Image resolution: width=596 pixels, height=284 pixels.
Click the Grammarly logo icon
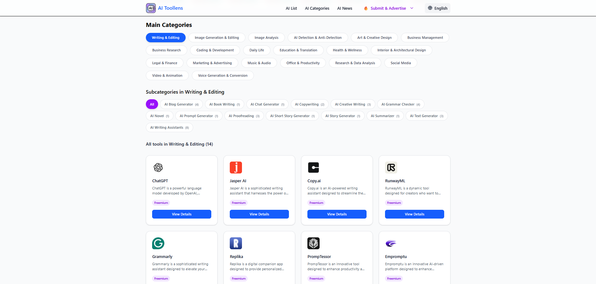(158, 243)
